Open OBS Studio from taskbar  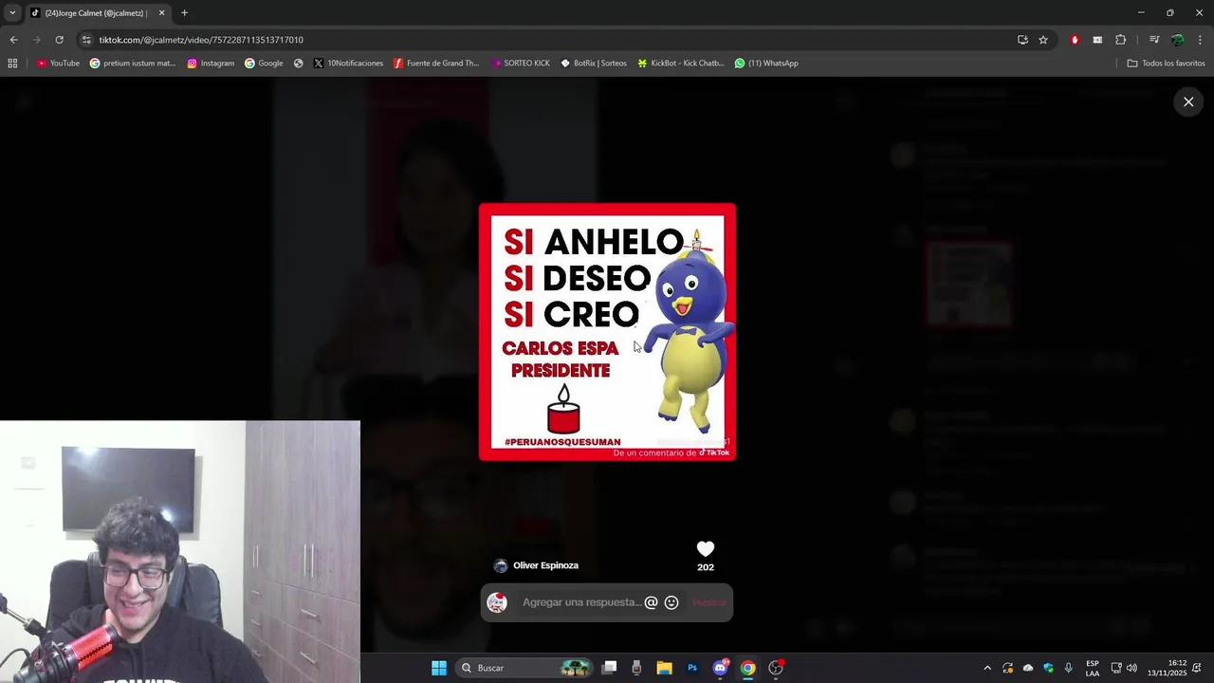click(776, 668)
